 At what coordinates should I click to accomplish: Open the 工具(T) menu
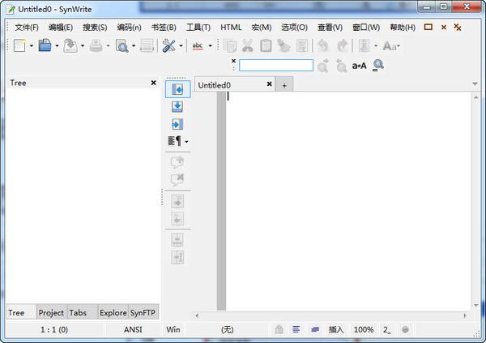pyautogui.click(x=198, y=28)
